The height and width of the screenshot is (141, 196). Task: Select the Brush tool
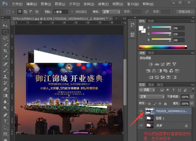pos(5,70)
